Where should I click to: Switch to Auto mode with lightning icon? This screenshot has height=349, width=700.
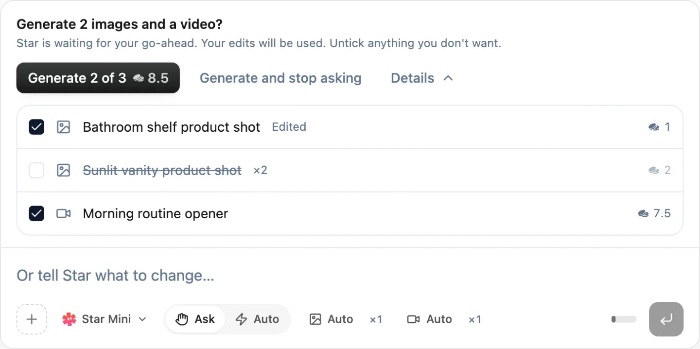(x=257, y=319)
